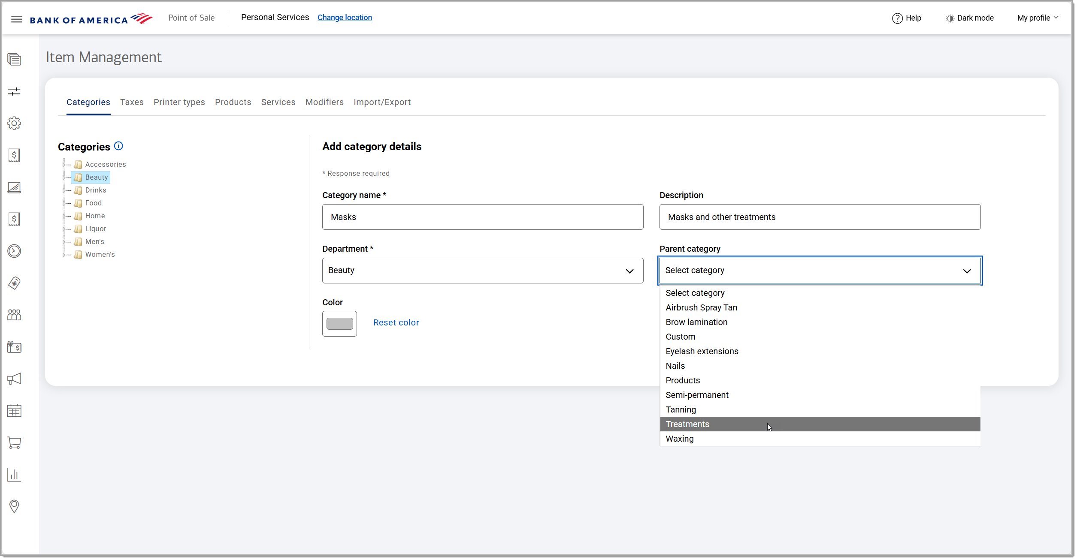Click the info icon beside Categories
Viewport: 1077px width, 560px height.
click(x=118, y=146)
